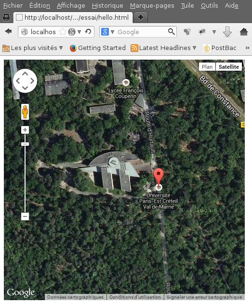Expand Les plus visités bookmarks dropdown
This screenshot has width=252, height=304.
[x=61, y=48]
